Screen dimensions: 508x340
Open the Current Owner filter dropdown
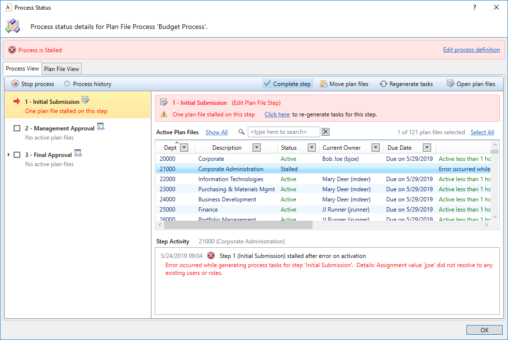[375, 148]
